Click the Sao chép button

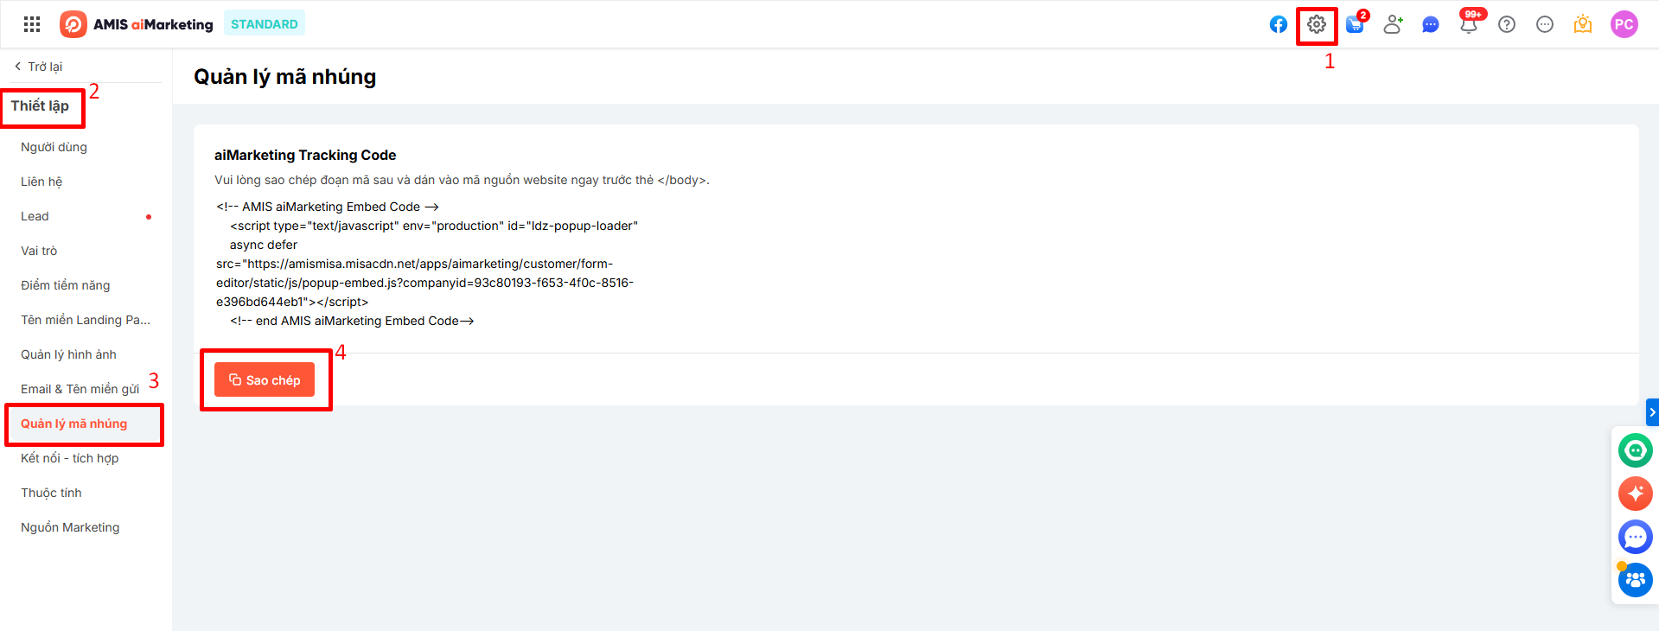pos(265,380)
